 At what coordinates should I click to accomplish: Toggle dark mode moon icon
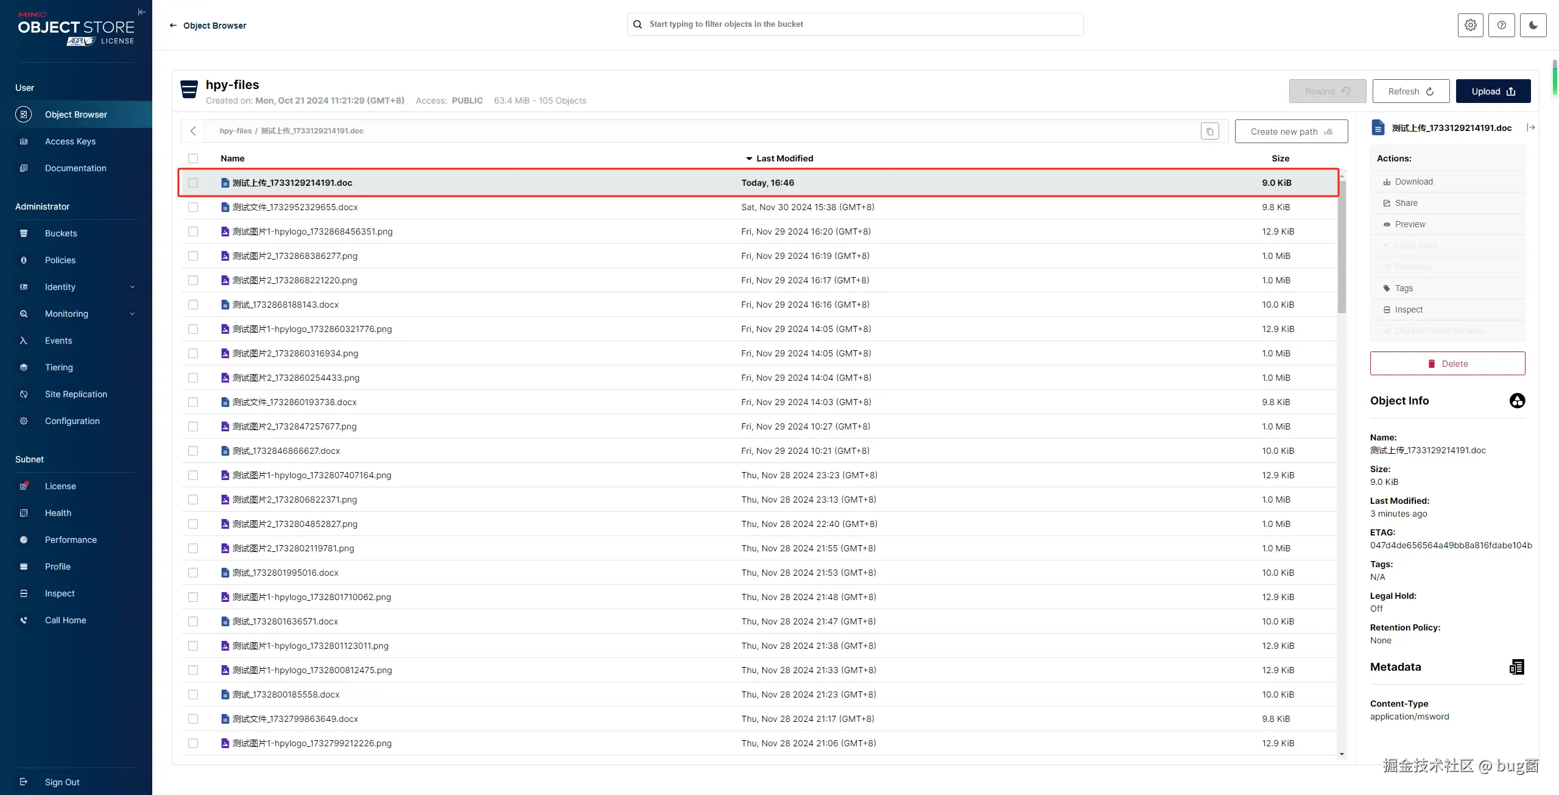pyautogui.click(x=1533, y=25)
